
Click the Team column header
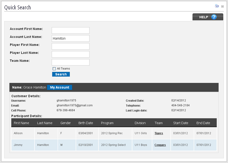tap(159, 123)
